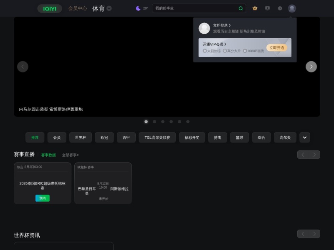Open the 搏击 tab
The width and height of the screenshot is (334, 250).
218,137
